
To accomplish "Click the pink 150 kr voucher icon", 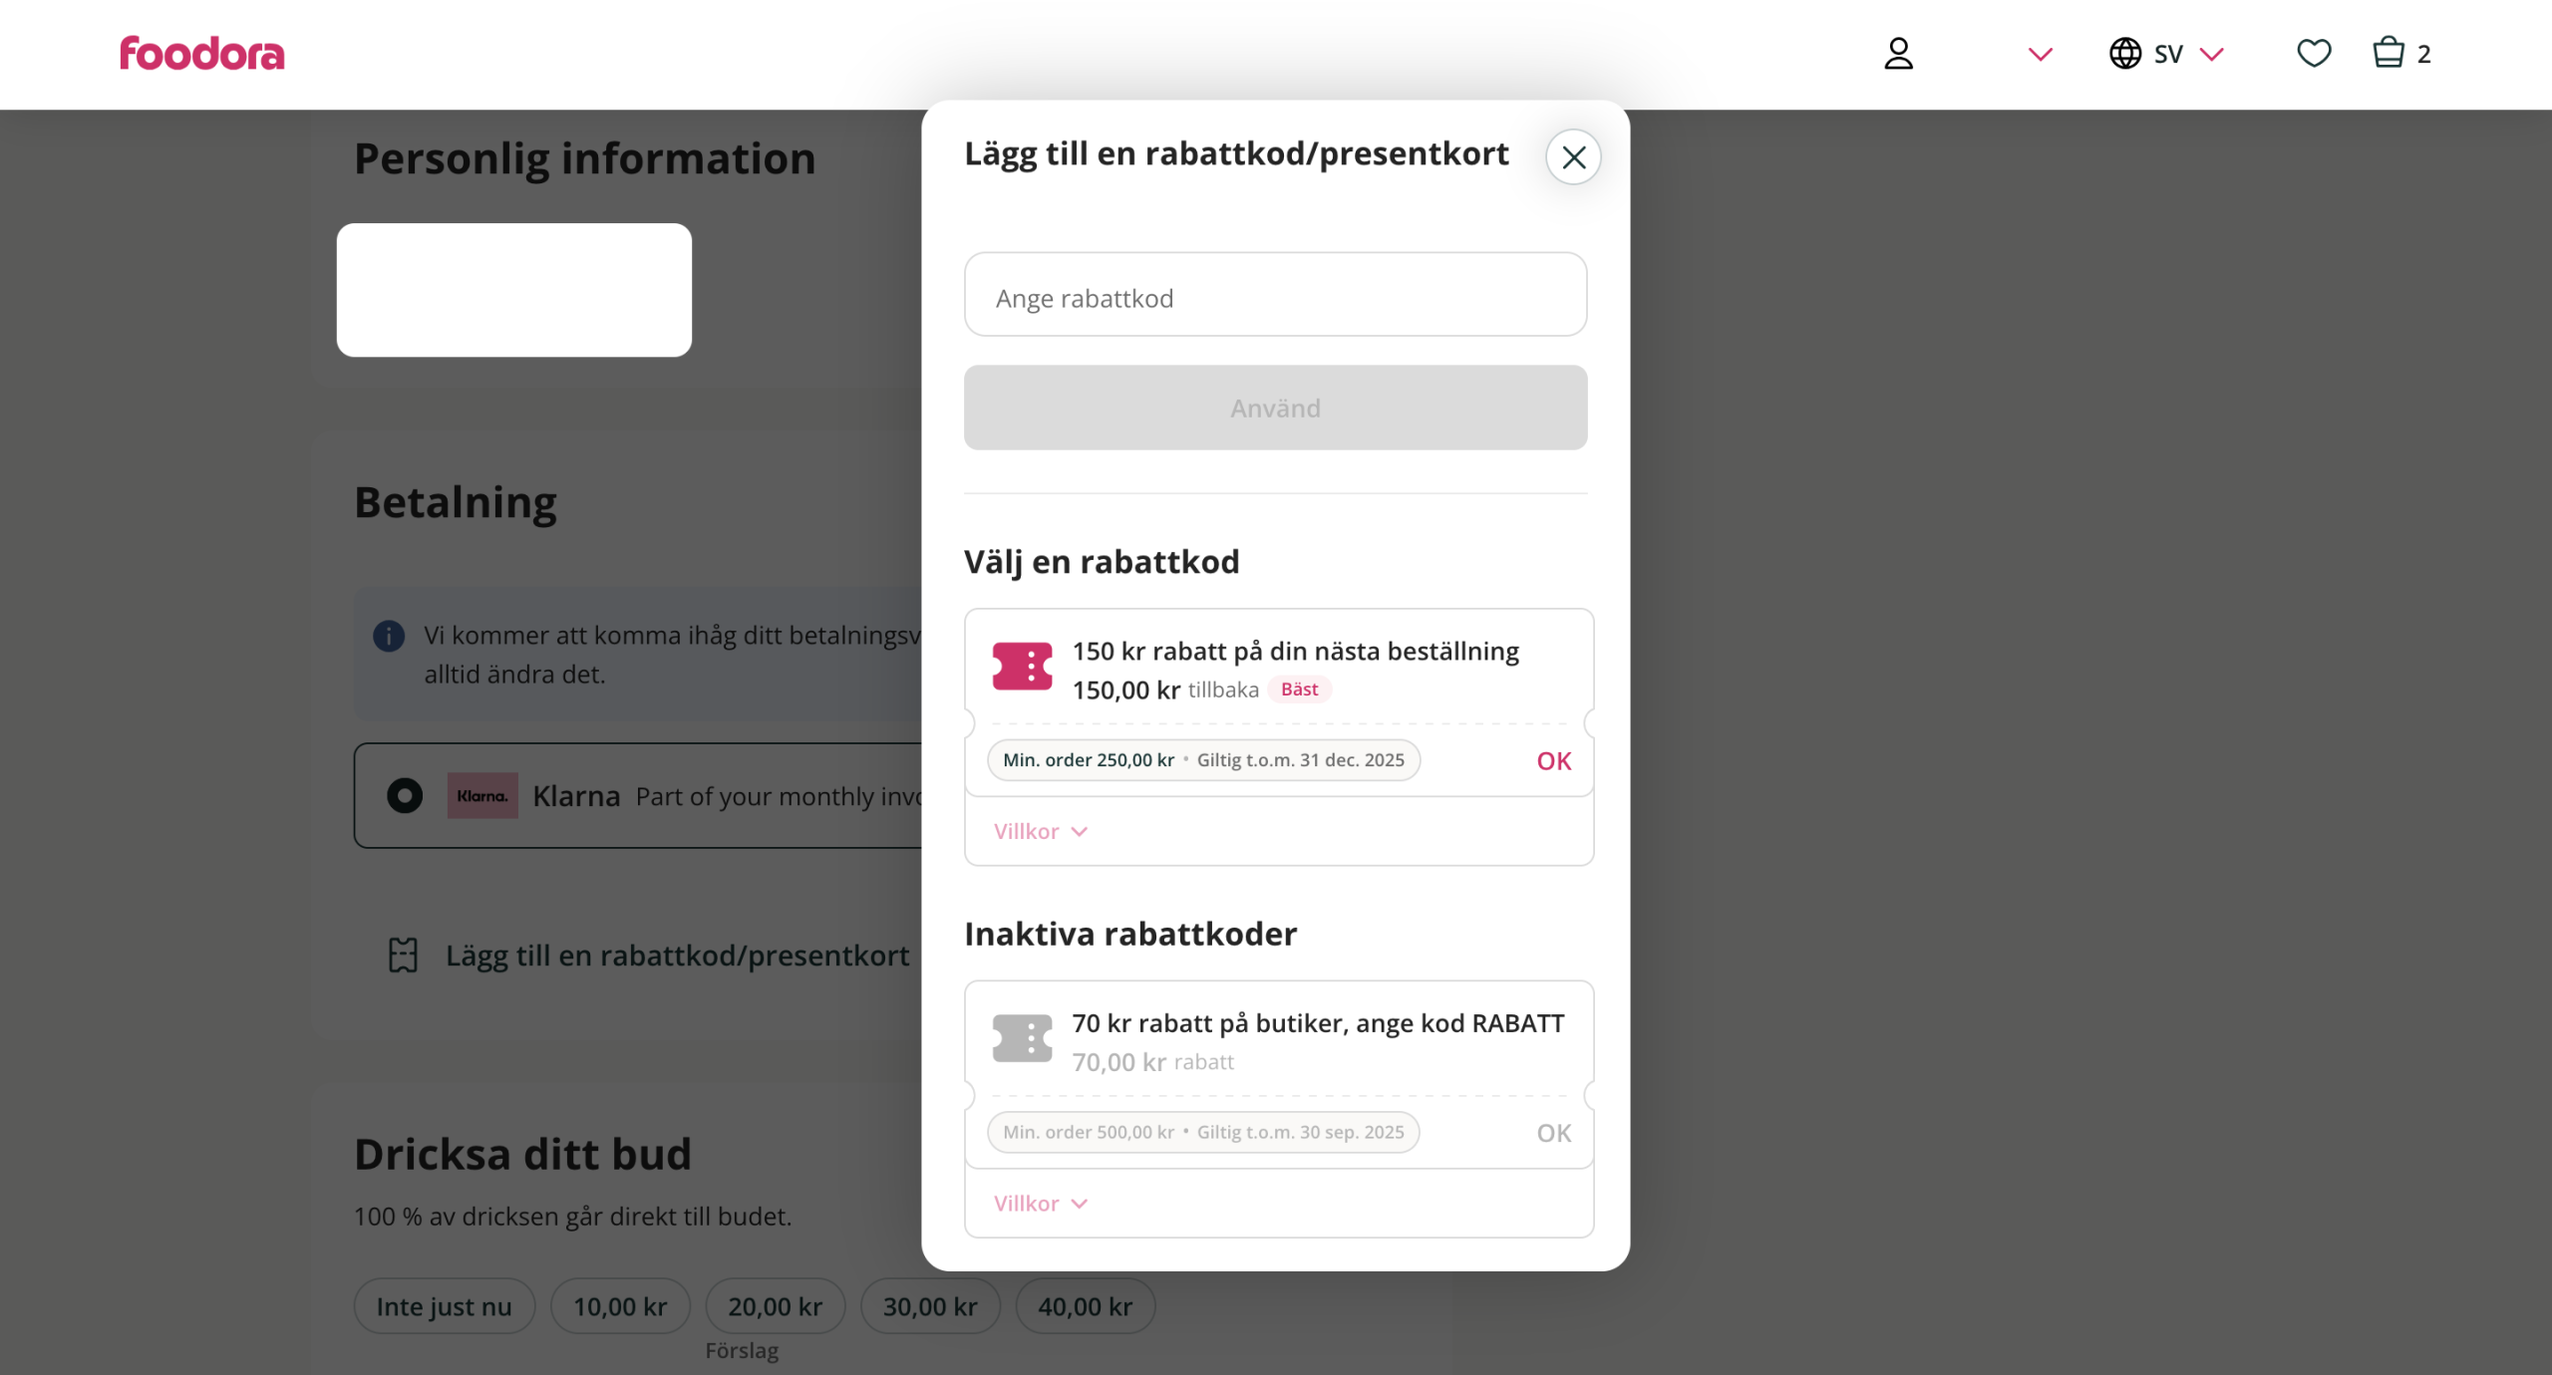I will [1022, 667].
